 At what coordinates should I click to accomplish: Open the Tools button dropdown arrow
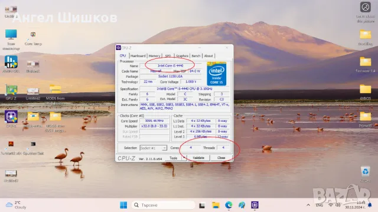pyautogui.click(x=184, y=158)
